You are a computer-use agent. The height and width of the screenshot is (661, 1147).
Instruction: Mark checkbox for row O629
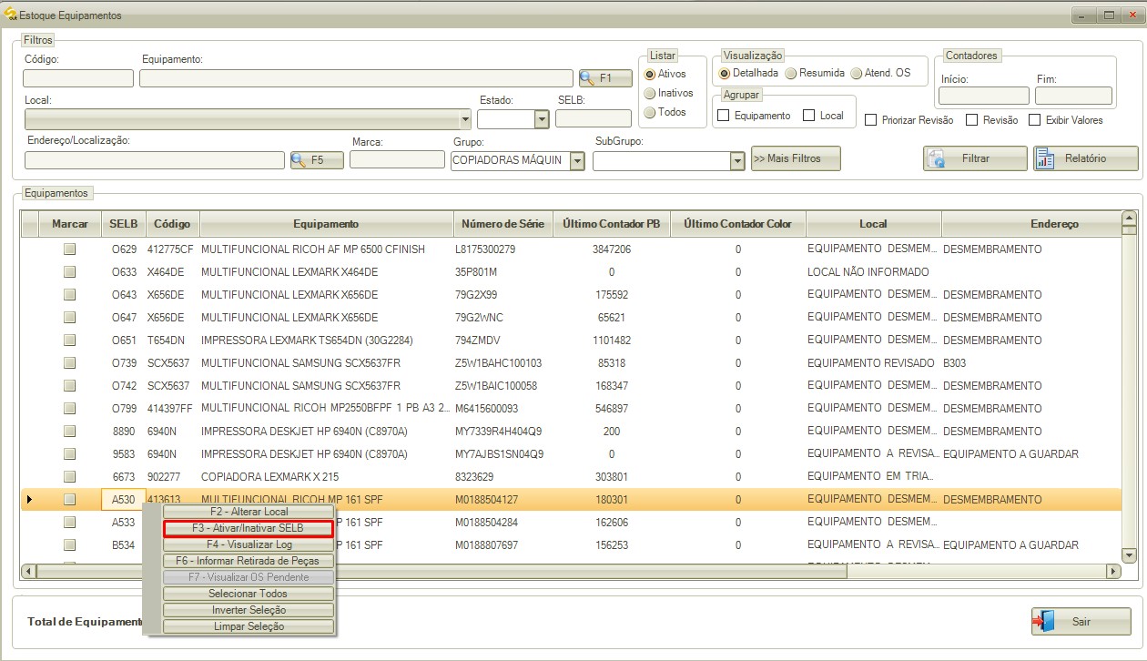(69, 249)
